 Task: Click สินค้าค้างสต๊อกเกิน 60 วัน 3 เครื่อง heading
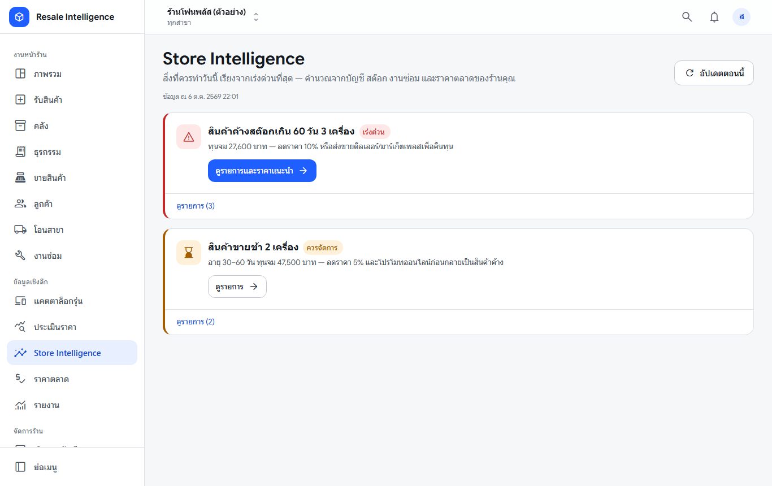[x=281, y=131]
